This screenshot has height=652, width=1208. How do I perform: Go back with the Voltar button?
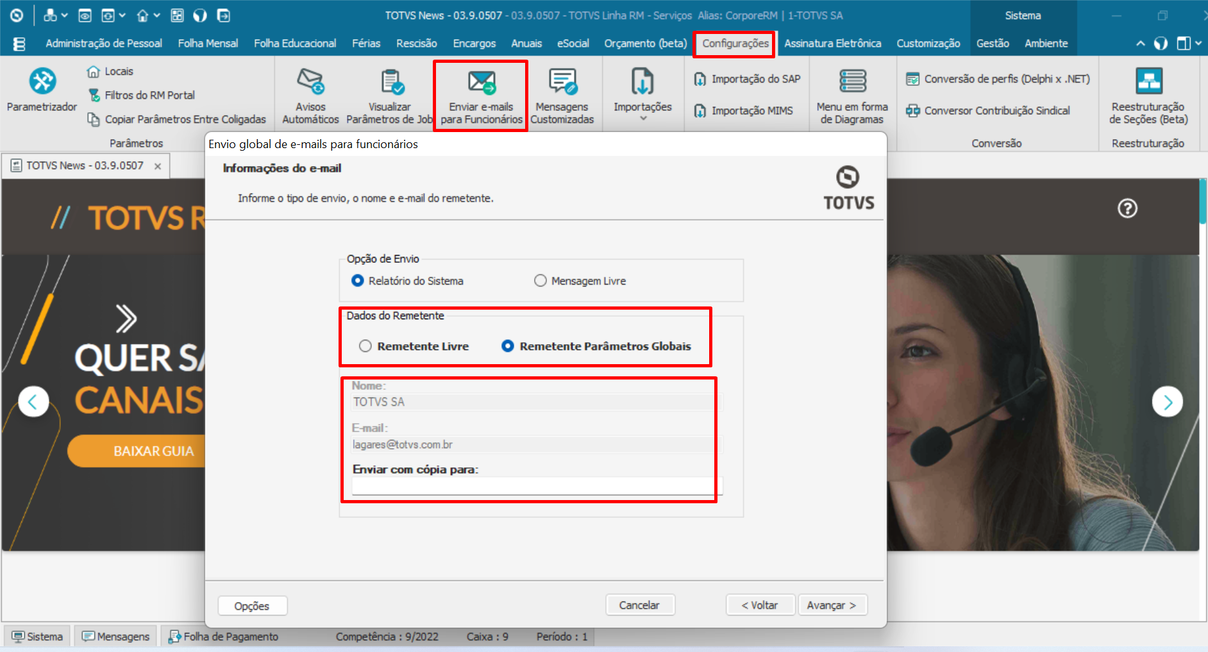click(x=760, y=605)
